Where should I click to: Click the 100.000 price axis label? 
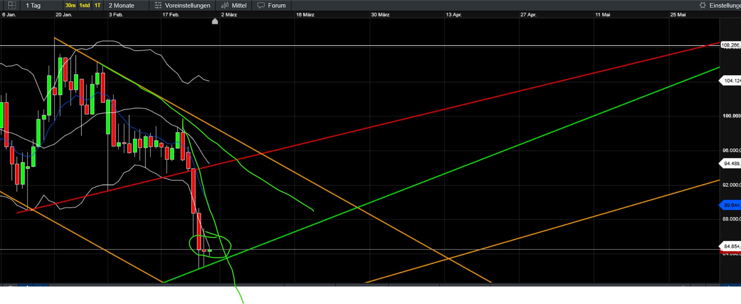(731, 116)
